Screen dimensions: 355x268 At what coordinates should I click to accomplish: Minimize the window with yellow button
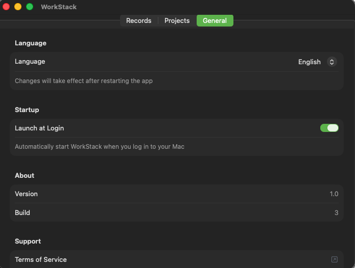pos(18,7)
